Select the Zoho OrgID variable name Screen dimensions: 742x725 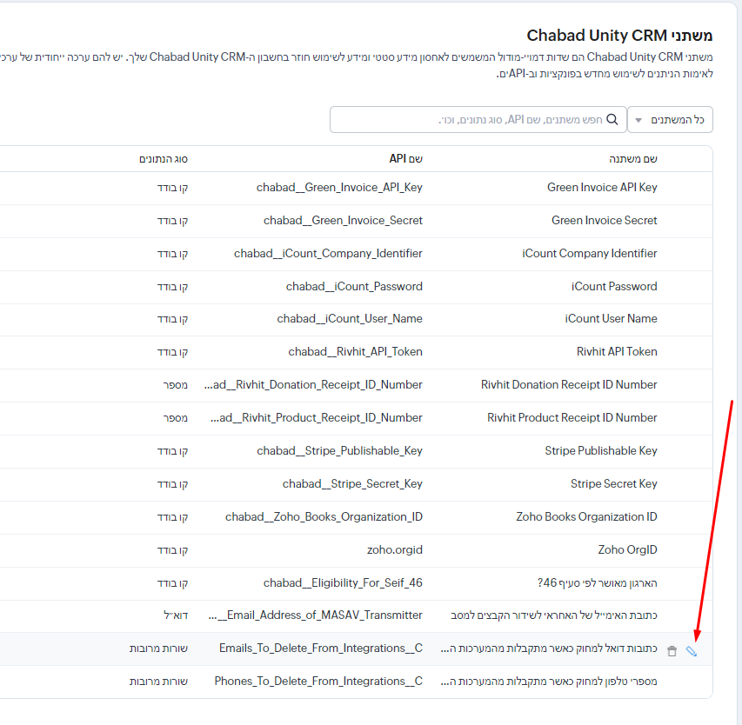point(627,550)
